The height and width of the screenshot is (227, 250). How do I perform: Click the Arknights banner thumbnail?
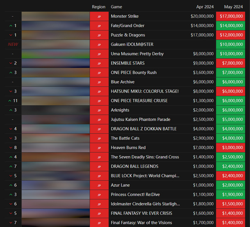pos(55,110)
